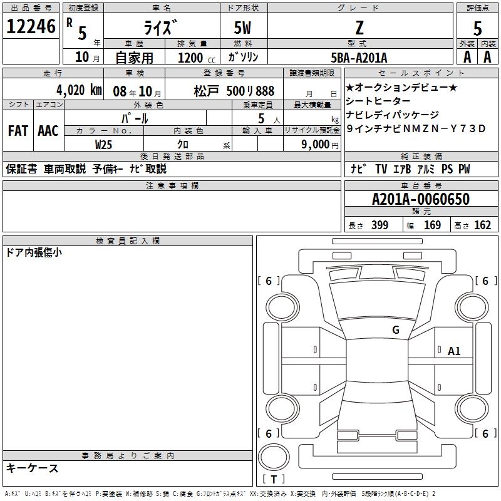Select the inspector note ドア内張傷小

tap(34, 252)
